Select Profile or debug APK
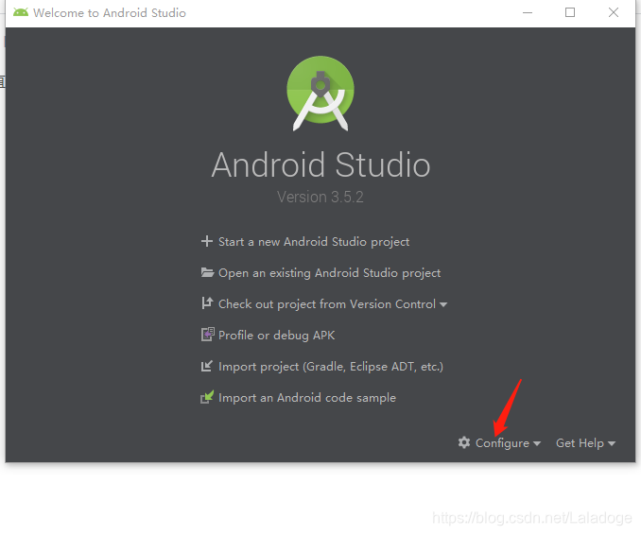This screenshot has width=641, height=535. [x=276, y=336]
